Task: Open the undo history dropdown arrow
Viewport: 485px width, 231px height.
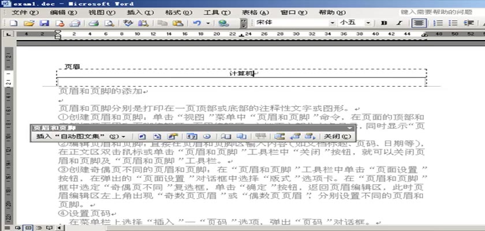Action: tap(208, 23)
